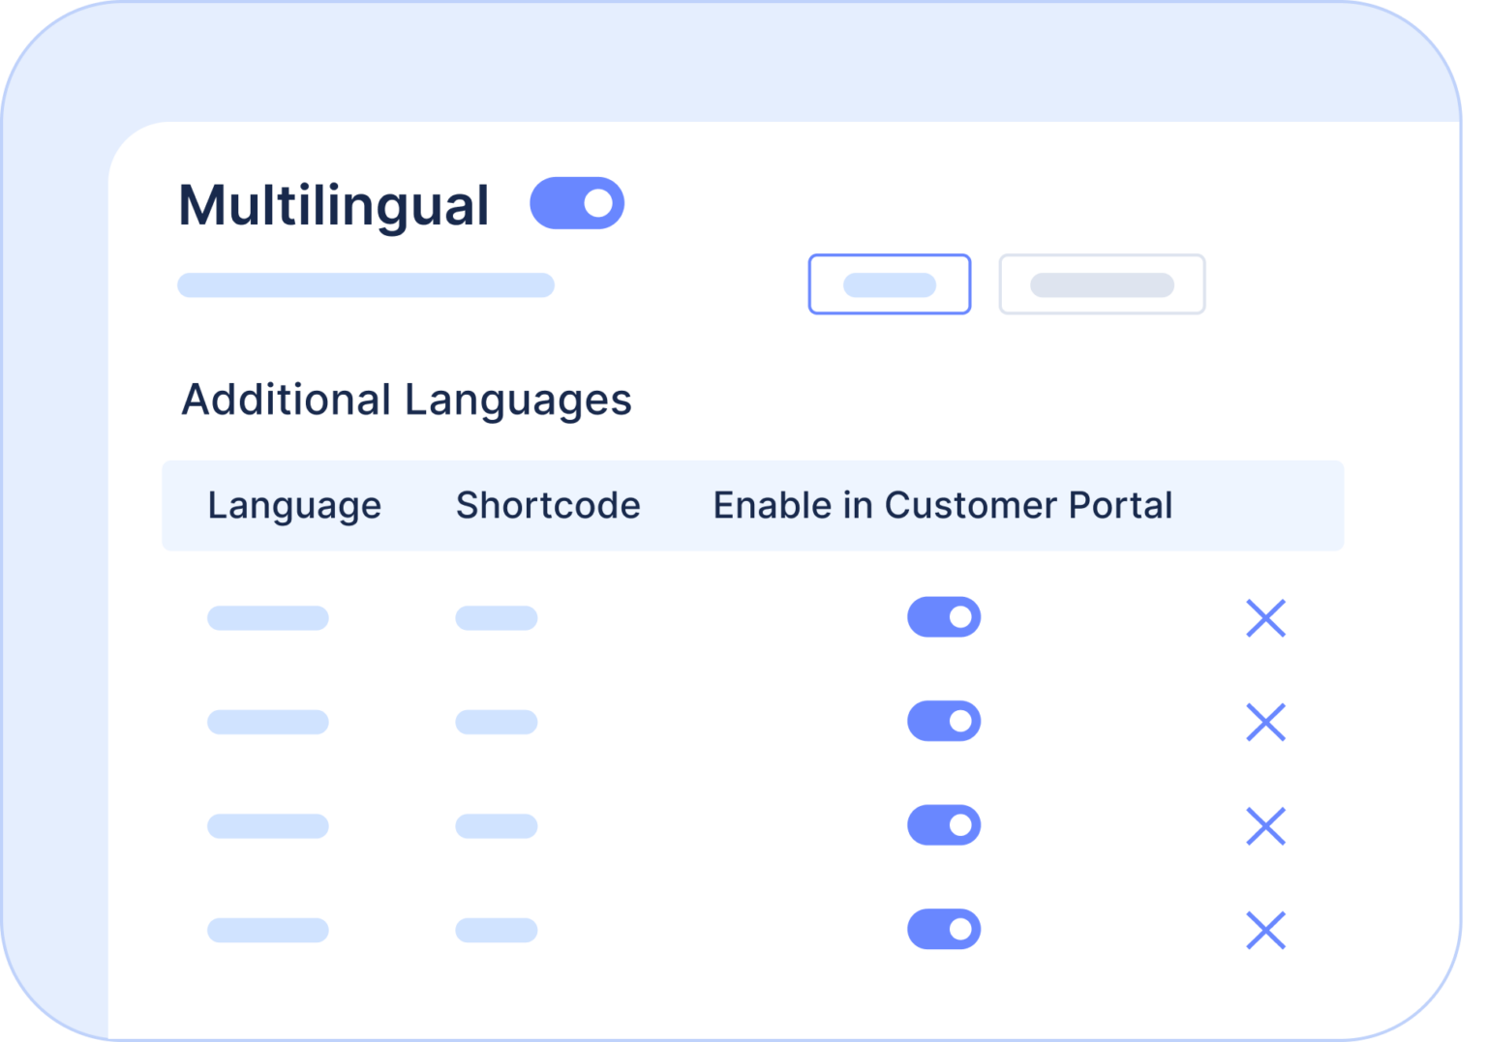Viewport: 1487px width, 1042px height.
Task: Toggle the Multilingual switch off
Action: coord(577,203)
